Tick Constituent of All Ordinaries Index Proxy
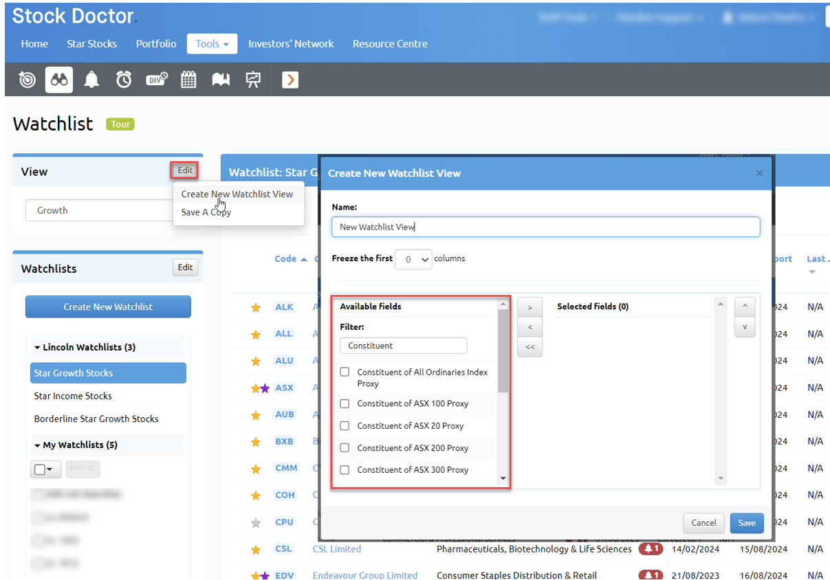830x580 pixels. point(345,372)
